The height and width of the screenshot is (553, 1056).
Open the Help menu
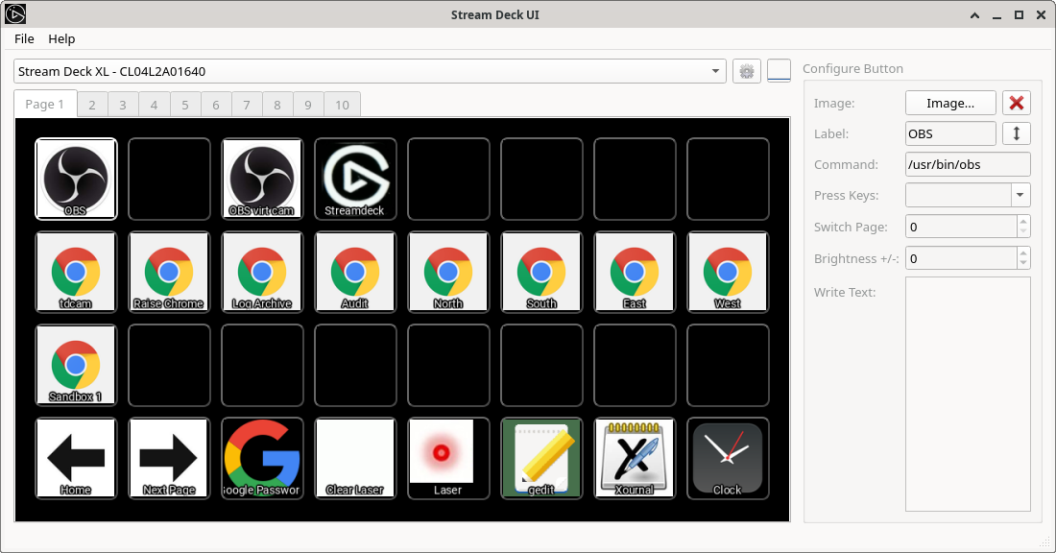point(61,38)
